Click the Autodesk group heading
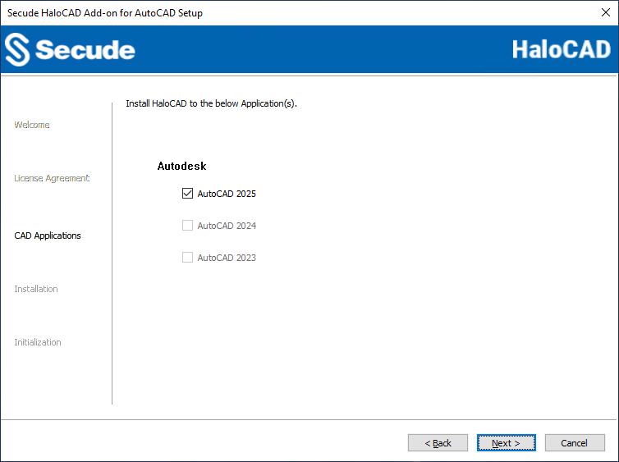The height and width of the screenshot is (462, 619). tap(181, 166)
